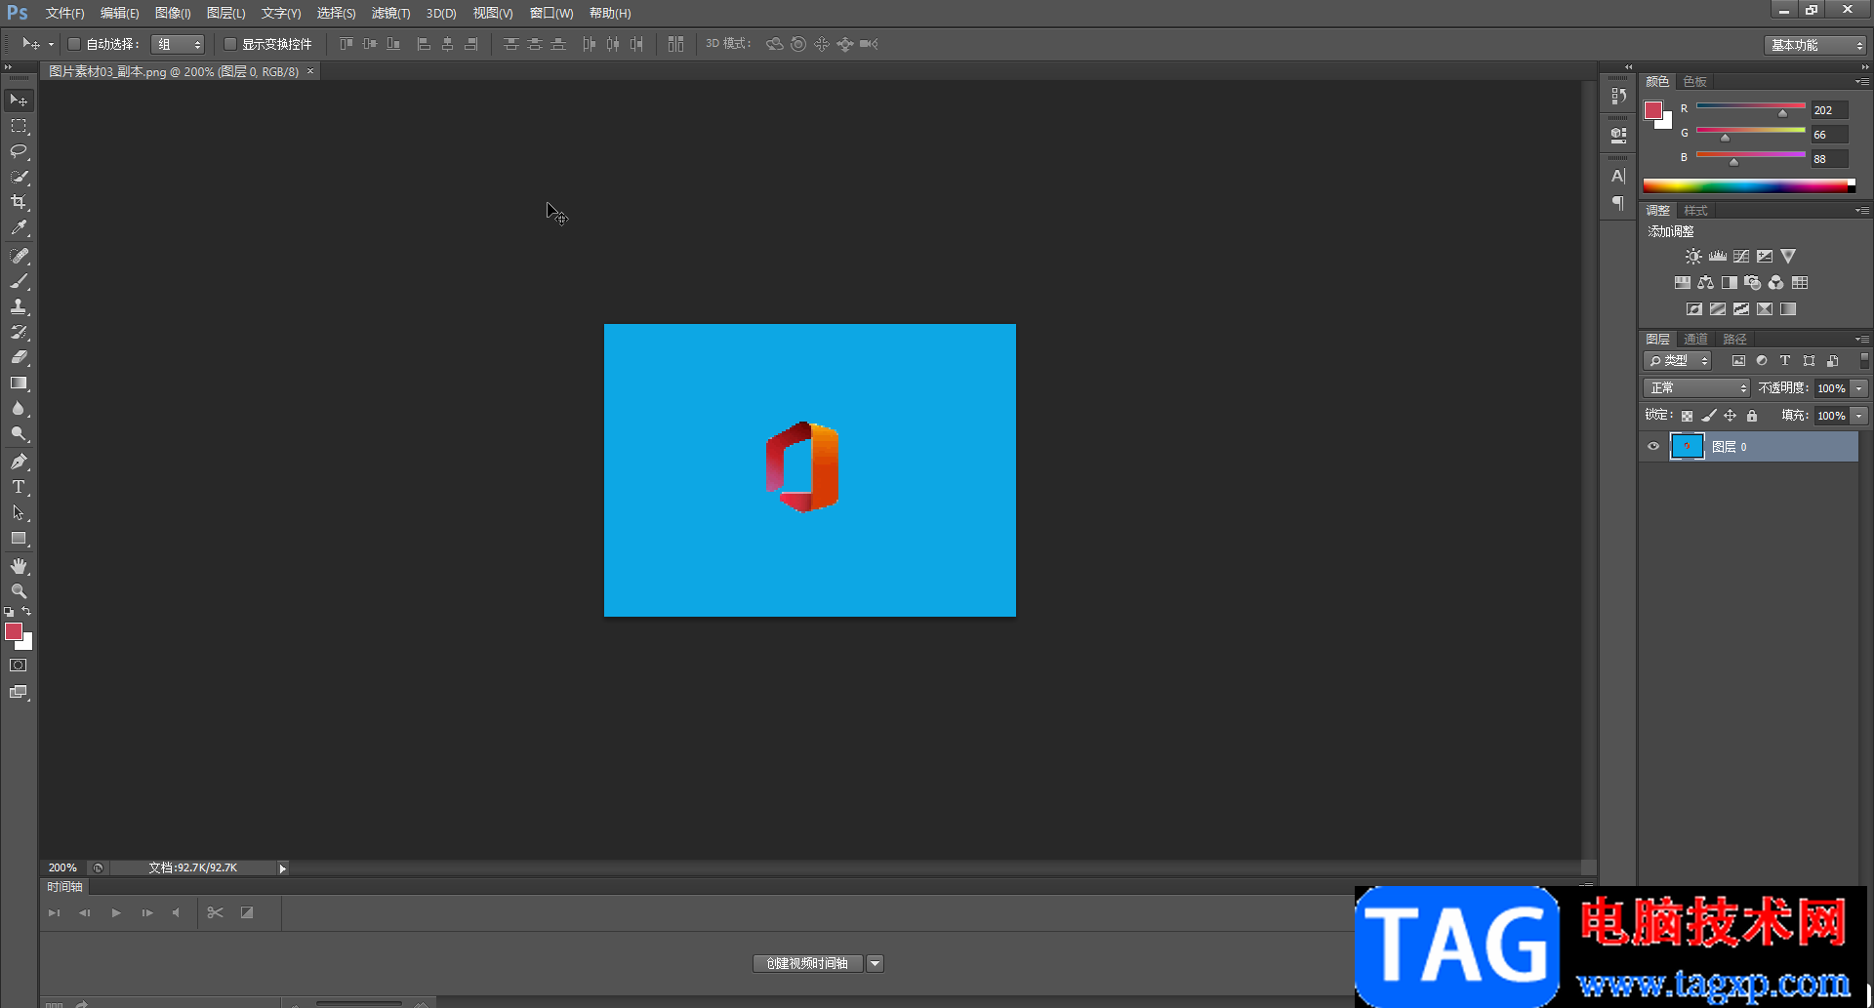The image size is (1874, 1008).
Task: Add a Curves adjustment
Action: (x=1741, y=257)
